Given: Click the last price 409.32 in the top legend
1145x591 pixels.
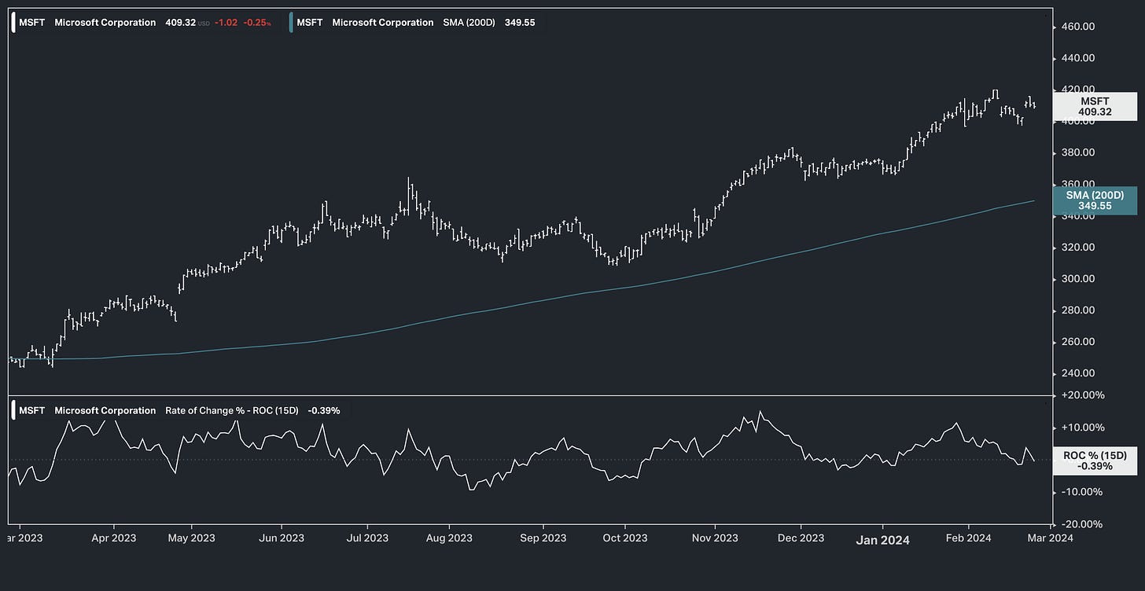Looking at the screenshot, I should pyautogui.click(x=180, y=23).
